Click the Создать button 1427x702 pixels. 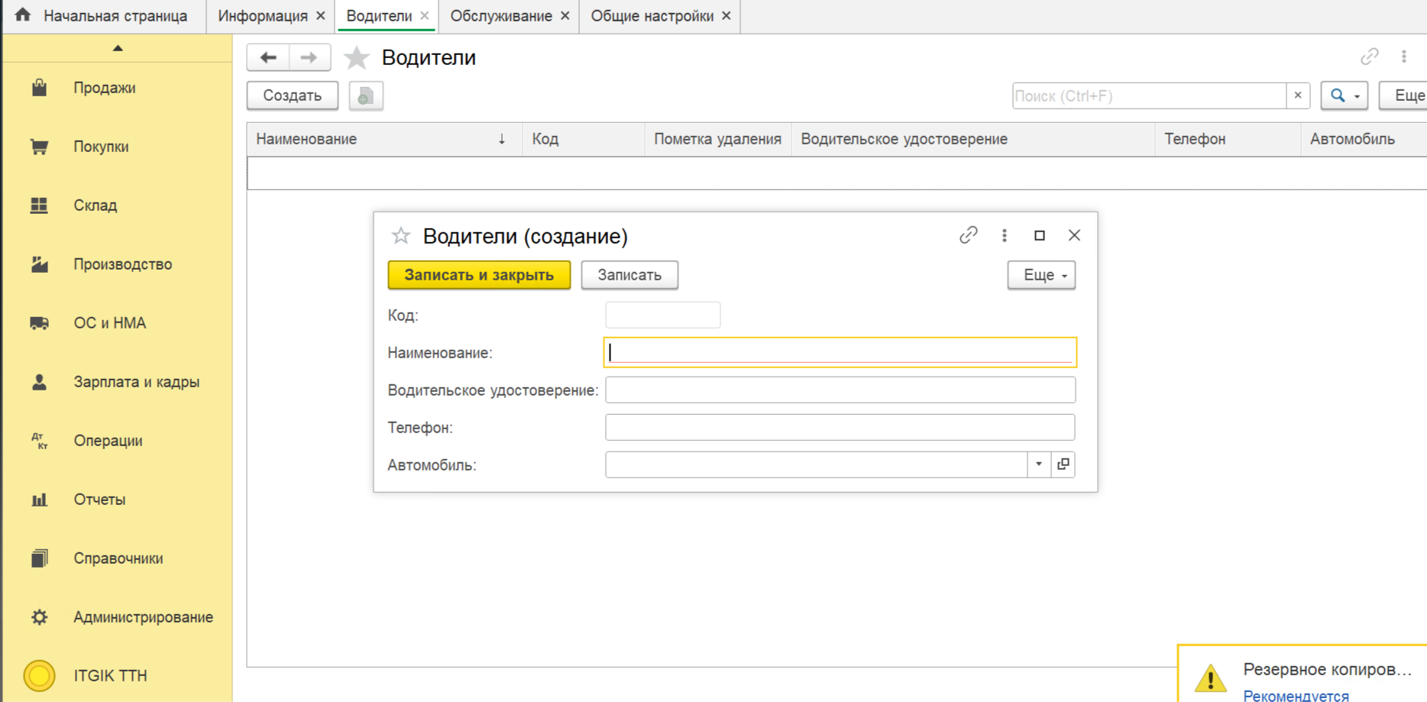tap(293, 96)
